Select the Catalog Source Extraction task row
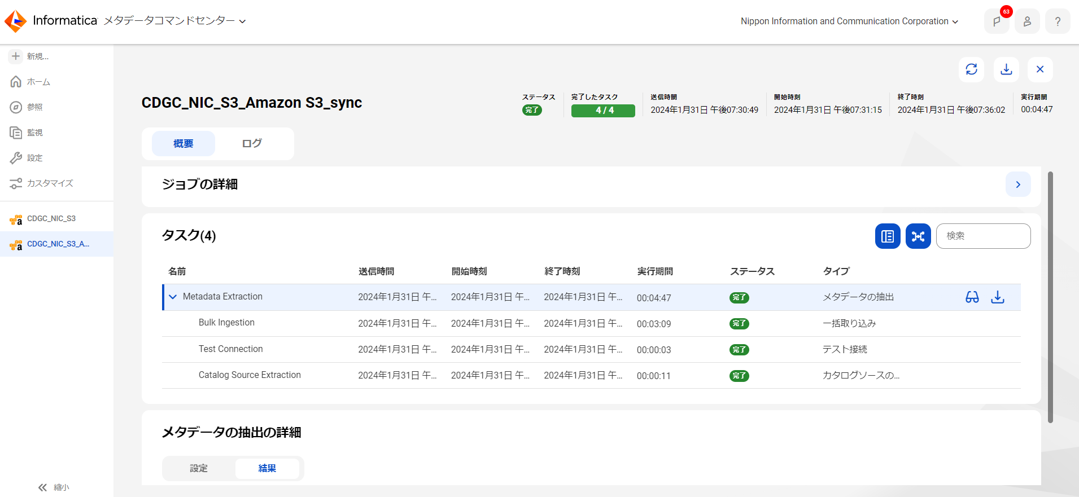This screenshot has height=497, width=1079. 591,376
